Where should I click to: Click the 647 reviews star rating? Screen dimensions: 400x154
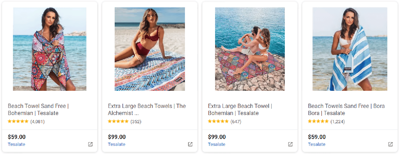pyautogui.click(x=218, y=122)
